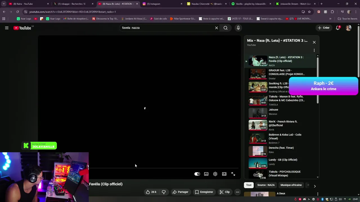Viewport: 360px width, 202px height.
Task: Activate voice search microphone
Action: coord(238,28)
